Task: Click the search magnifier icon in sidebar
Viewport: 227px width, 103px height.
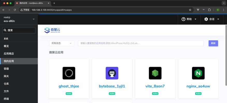Action: click(5, 30)
